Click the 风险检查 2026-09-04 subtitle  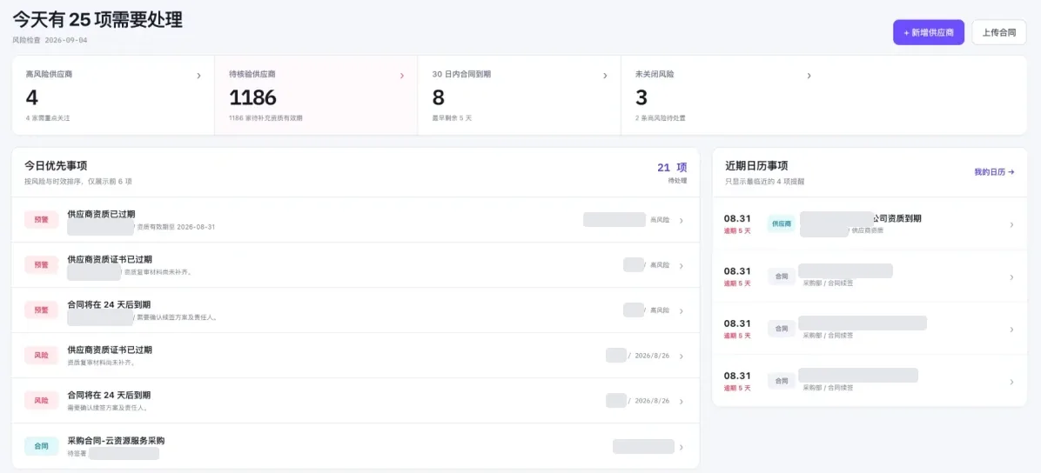coord(50,40)
